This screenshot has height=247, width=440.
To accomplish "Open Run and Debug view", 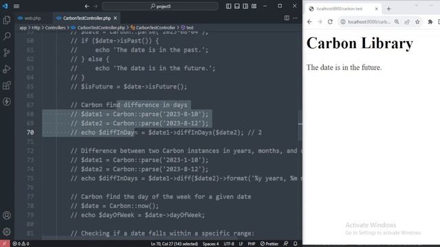I will [x=7, y=69].
